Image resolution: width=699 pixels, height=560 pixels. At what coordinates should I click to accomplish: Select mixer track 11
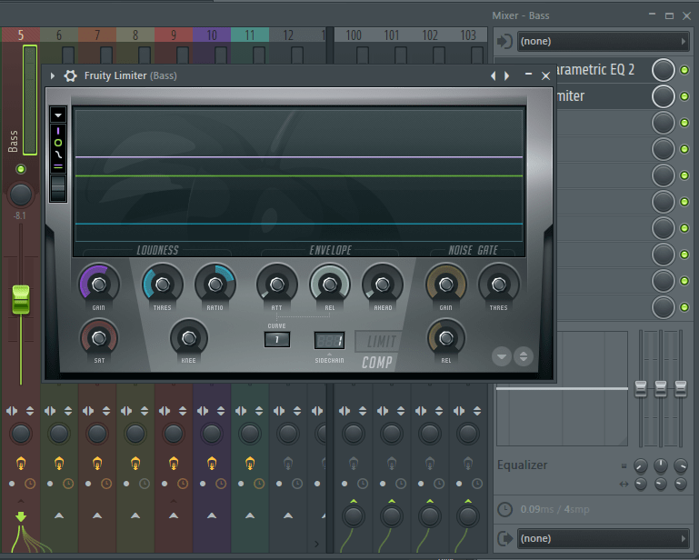250,35
